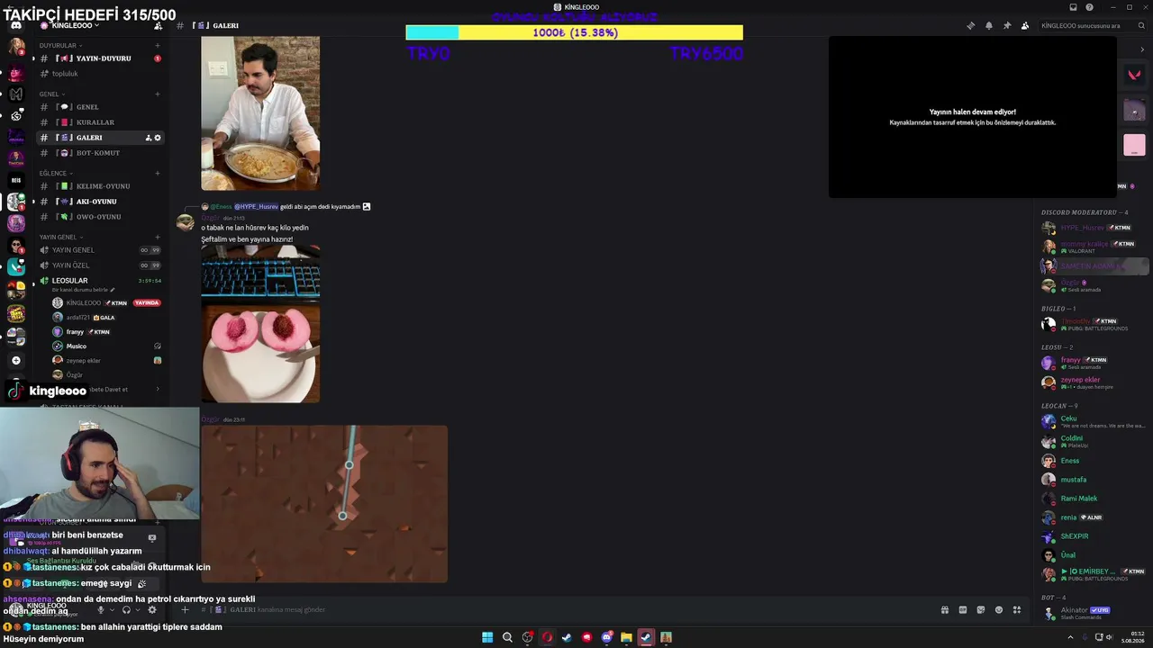Toggle the member list visibility
Viewport: 1153px width, 648px height.
[1024, 25]
